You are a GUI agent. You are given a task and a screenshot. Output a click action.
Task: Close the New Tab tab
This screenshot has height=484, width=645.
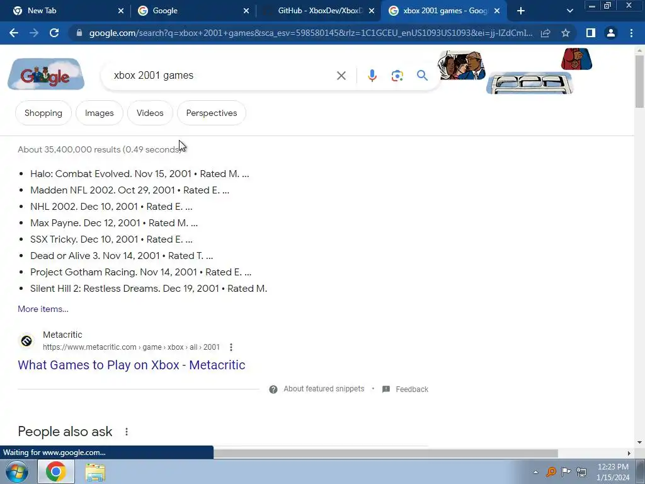(x=120, y=11)
